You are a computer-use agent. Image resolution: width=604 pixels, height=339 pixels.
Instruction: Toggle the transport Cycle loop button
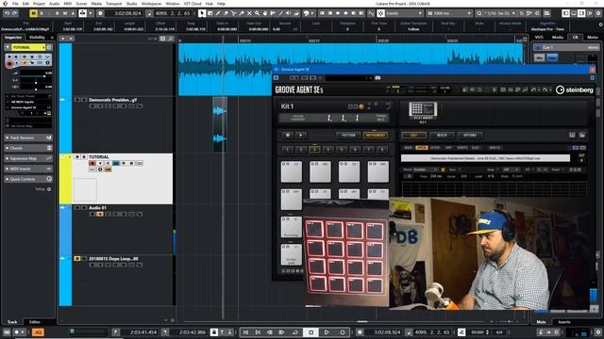[295, 332]
